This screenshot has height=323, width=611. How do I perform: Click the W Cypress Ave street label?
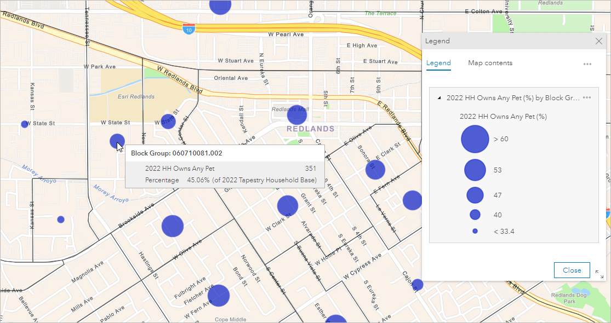pyautogui.click(x=362, y=267)
